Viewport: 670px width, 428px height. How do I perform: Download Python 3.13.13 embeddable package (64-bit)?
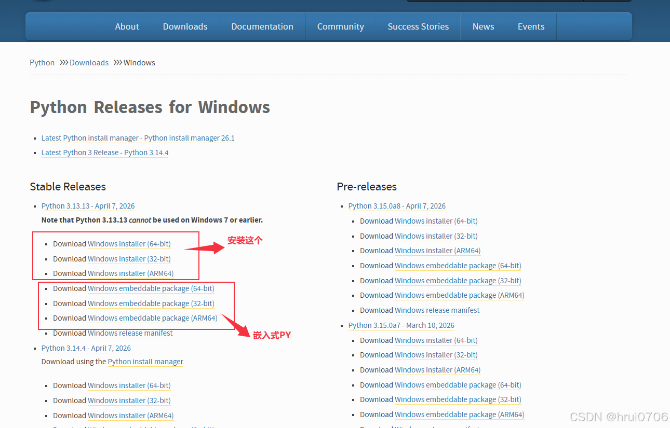point(151,288)
